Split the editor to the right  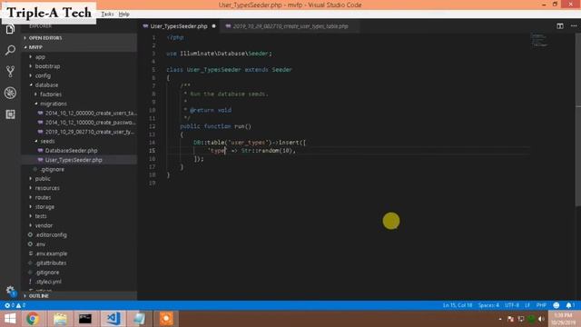point(560,26)
